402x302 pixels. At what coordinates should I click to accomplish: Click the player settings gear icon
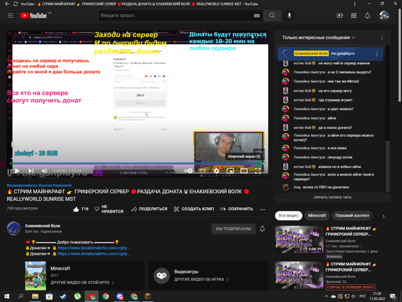pos(216,171)
